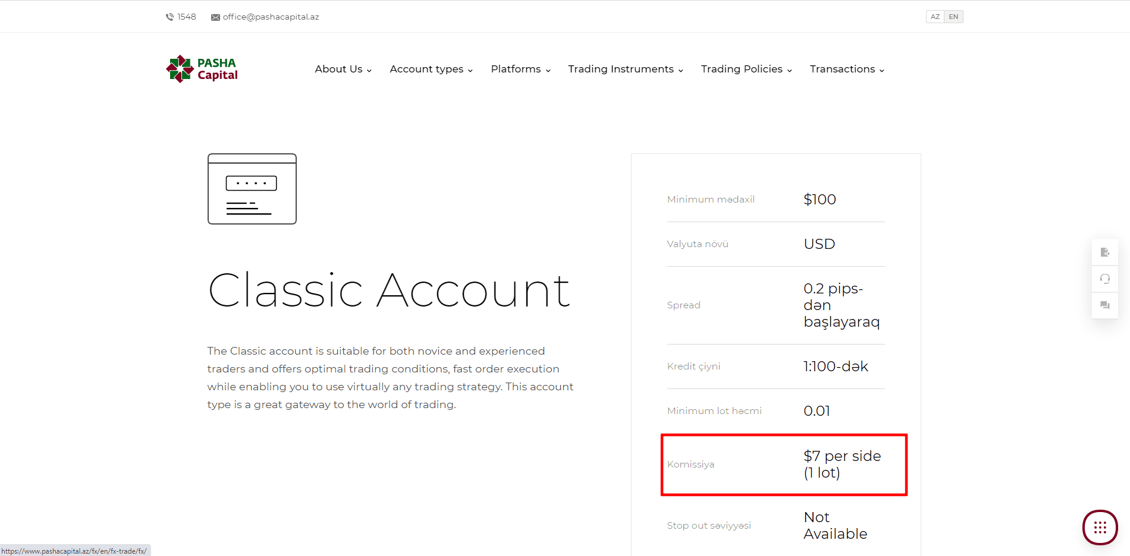Click the Classic Account window illustration
The image size is (1130, 556).
[252, 189]
